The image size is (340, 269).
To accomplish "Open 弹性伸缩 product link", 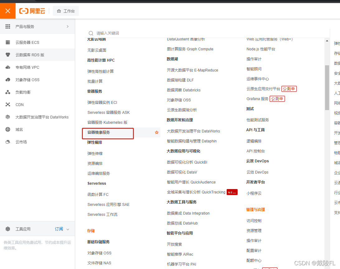I will [x=95, y=154].
